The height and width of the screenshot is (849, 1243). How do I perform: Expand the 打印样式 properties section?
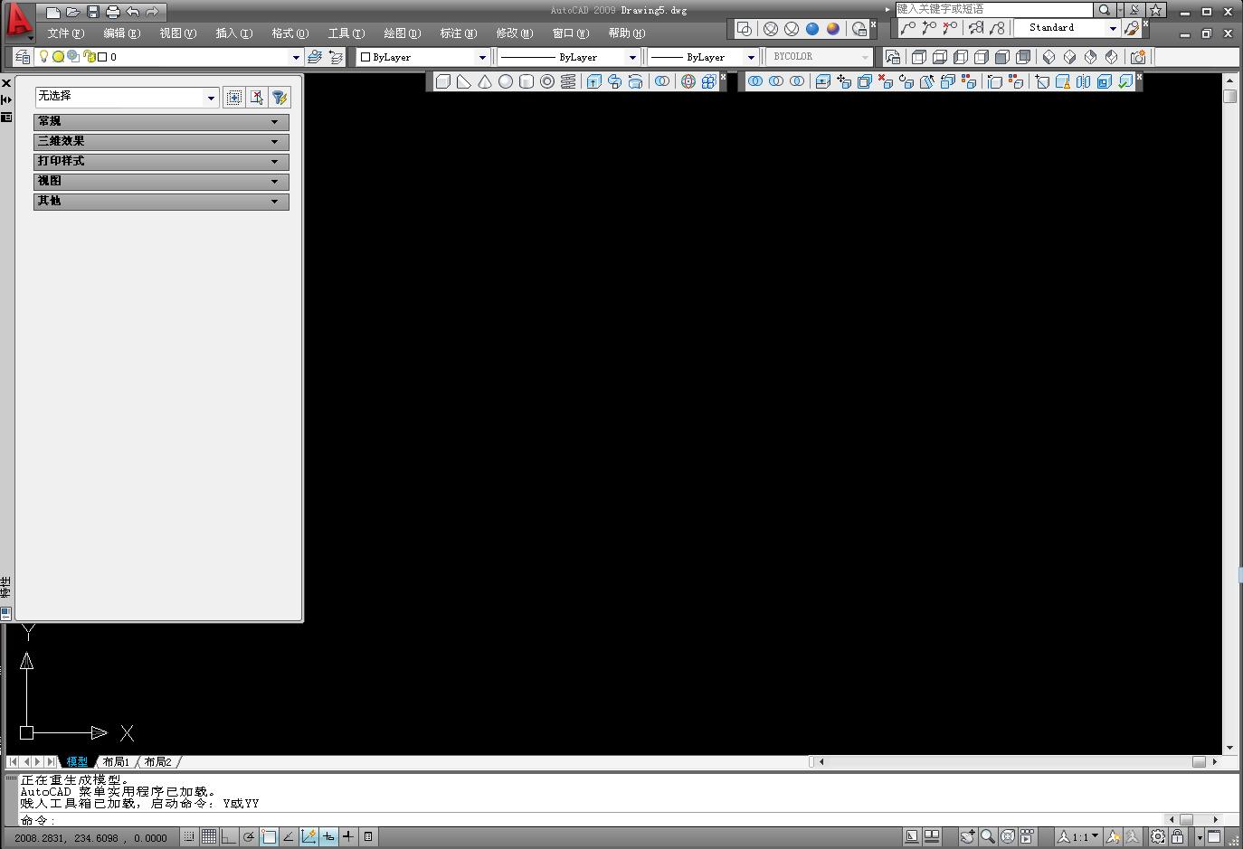[x=162, y=162]
